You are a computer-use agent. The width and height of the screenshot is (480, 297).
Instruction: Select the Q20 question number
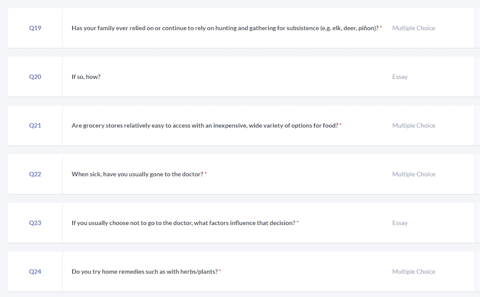tap(35, 77)
